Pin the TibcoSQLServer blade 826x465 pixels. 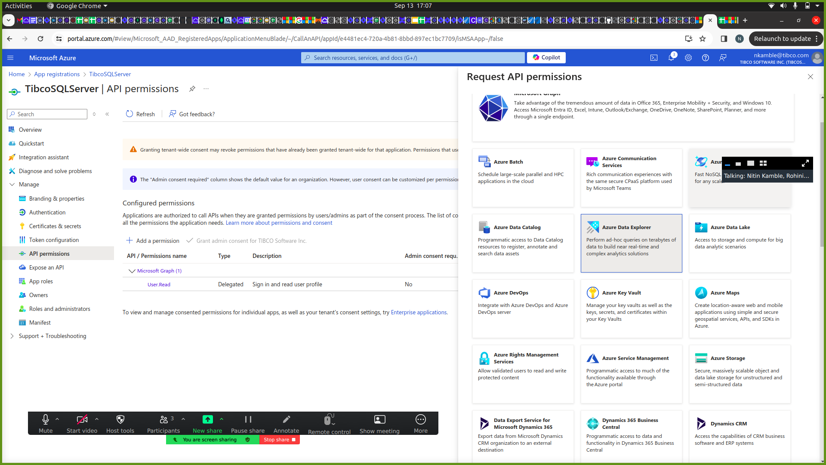[192, 89]
